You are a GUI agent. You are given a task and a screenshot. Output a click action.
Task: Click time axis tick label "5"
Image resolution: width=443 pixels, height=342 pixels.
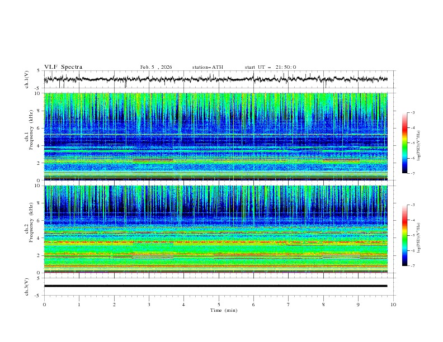pos(219,305)
